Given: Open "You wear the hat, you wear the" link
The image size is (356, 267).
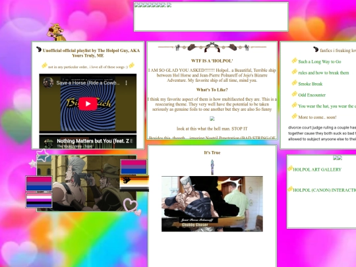Looking at the screenshot, I should [326, 106].
